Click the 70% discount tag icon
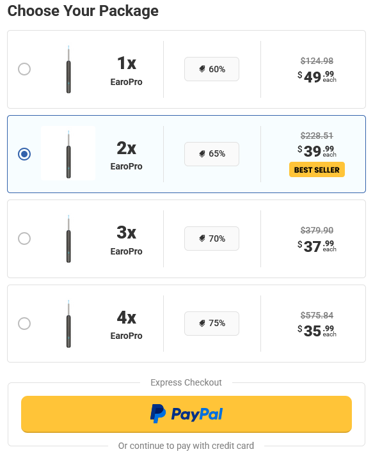The width and height of the screenshot is (373, 454). point(202,239)
